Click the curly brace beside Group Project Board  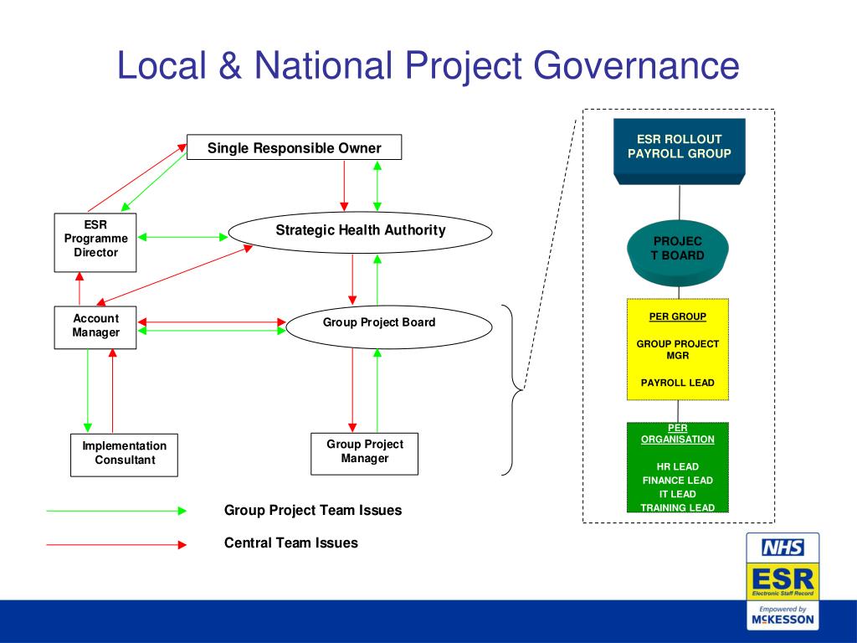coord(513,390)
